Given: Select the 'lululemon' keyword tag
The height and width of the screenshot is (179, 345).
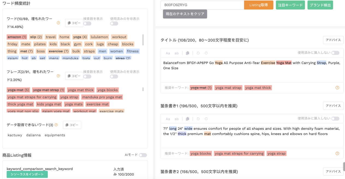Looking at the screenshot, I should pyautogui.click(x=100, y=37).
